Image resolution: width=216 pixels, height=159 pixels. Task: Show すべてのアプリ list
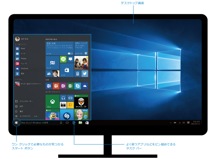point(23,116)
